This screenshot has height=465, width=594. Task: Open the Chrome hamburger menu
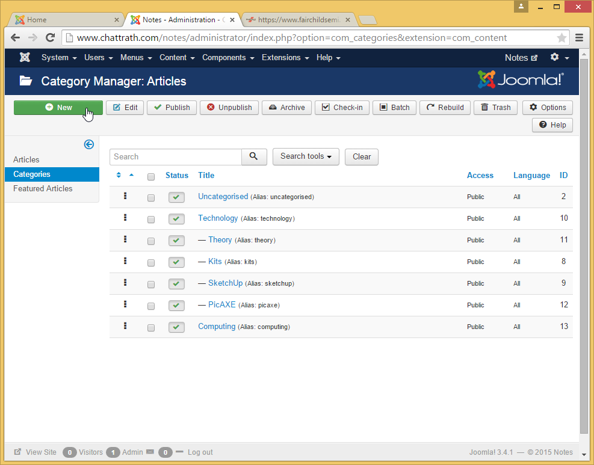coord(579,38)
